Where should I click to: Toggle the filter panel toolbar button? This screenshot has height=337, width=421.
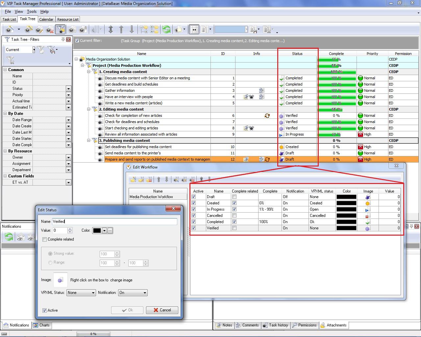click(x=61, y=30)
